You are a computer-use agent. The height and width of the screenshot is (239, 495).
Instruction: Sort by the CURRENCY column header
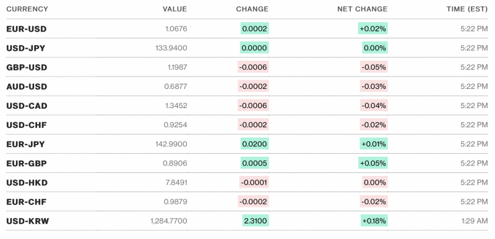click(x=27, y=9)
